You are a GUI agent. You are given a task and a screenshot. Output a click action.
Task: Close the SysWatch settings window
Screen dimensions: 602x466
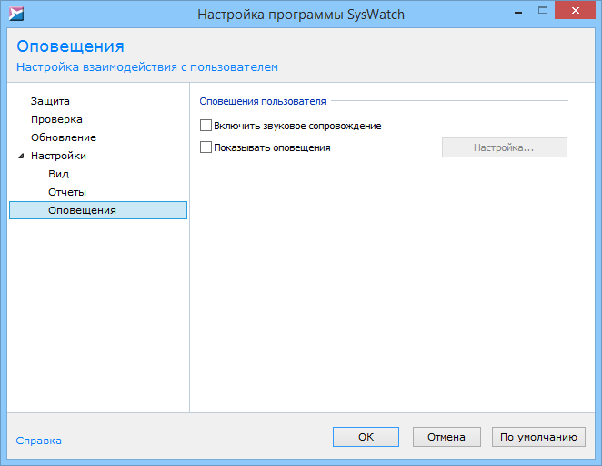(x=575, y=11)
